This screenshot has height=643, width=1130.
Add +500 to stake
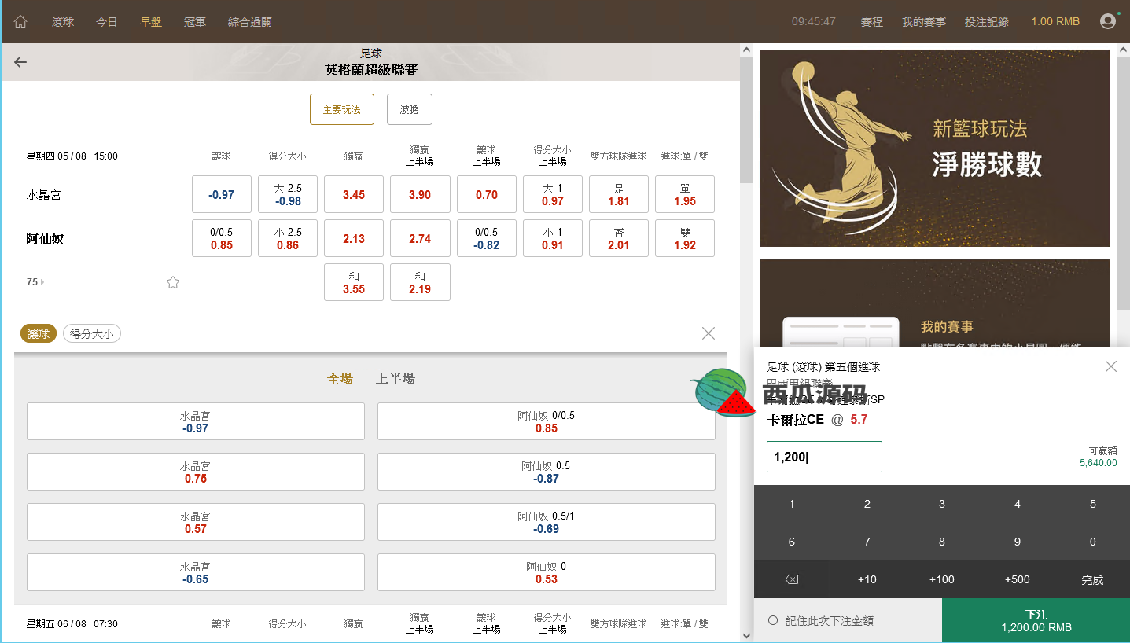point(1018,579)
